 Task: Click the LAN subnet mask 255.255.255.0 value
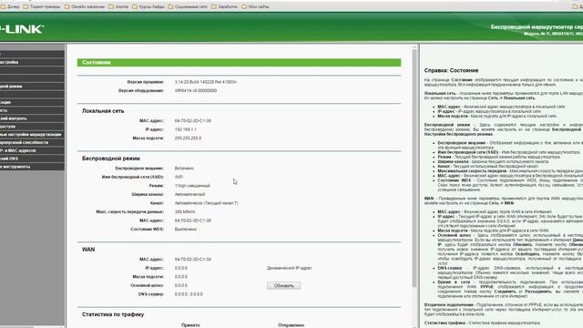[189, 138]
